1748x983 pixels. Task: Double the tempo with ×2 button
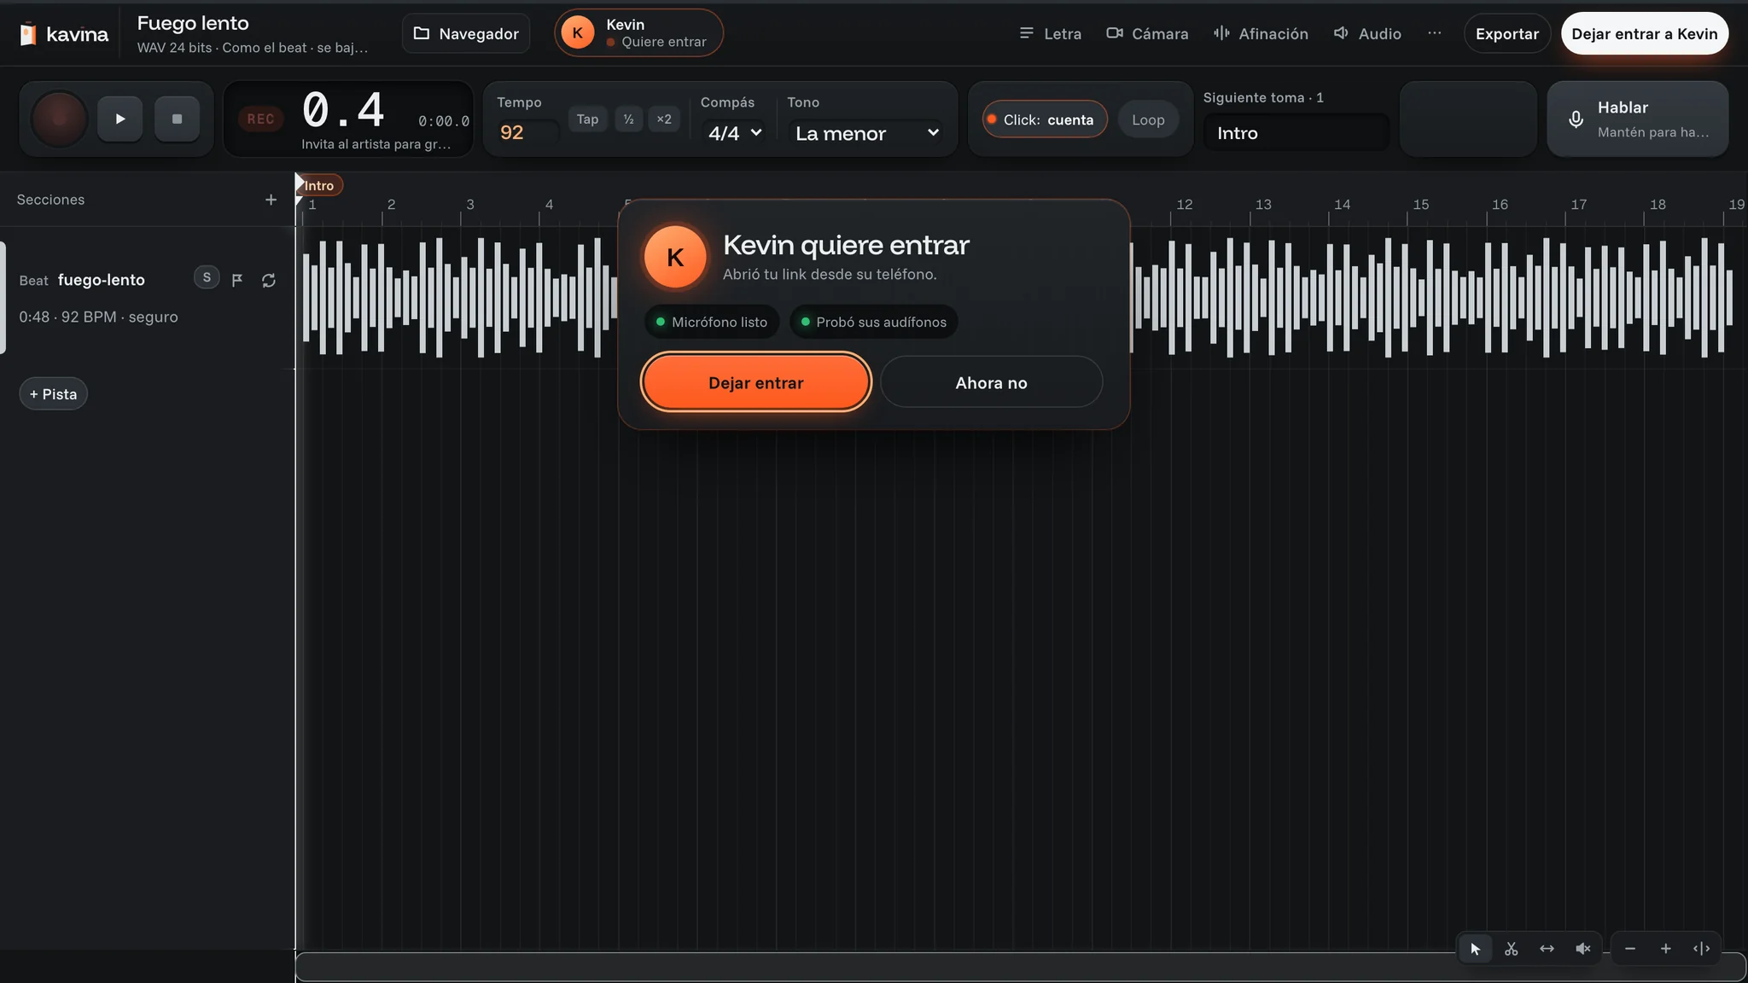[664, 119]
